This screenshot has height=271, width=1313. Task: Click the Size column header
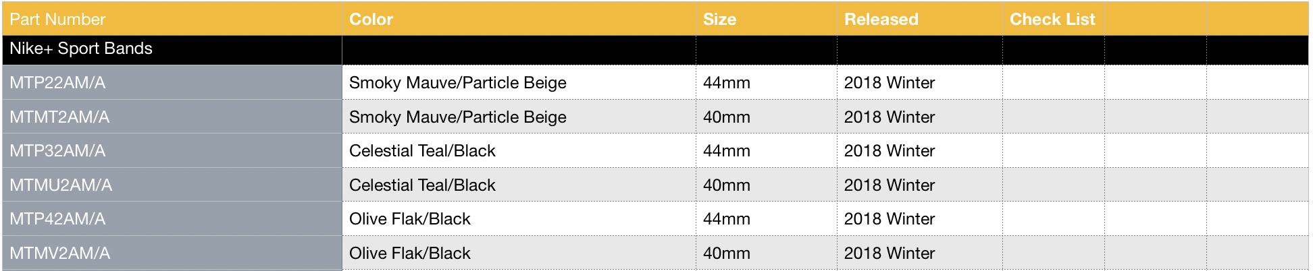tap(719, 20)
